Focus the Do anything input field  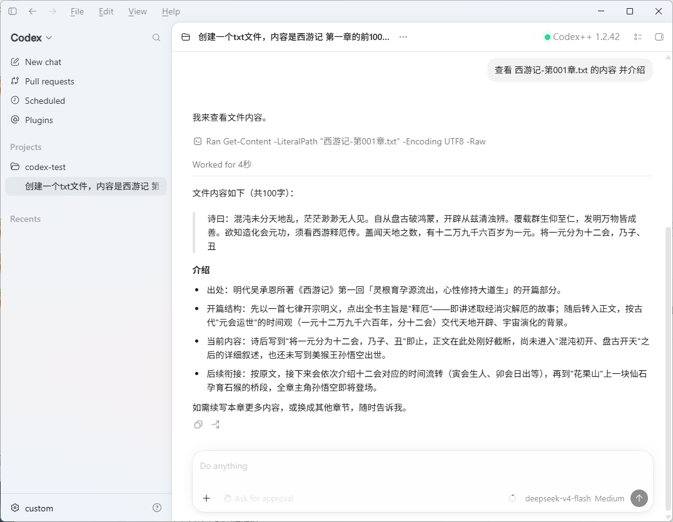pyautogui.click(x=422, y=466)
